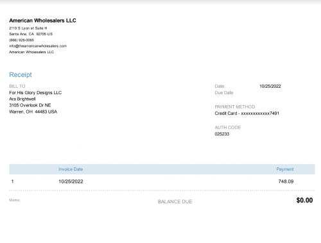Select the For His Glory Designs LLC name
The image size is (321, 243).
pos(35,92)
